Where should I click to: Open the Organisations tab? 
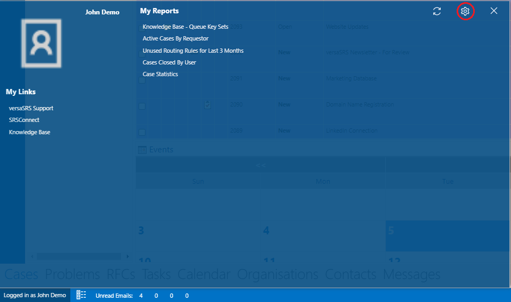(x=278, y=274)
